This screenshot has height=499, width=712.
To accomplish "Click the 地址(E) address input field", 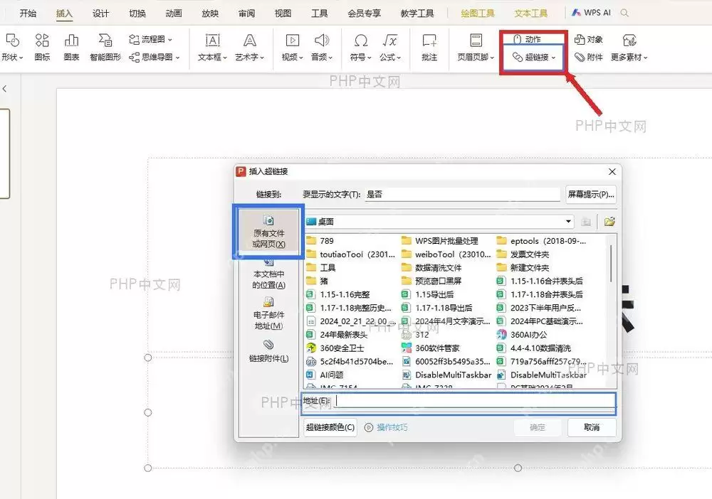I will 474,402.
